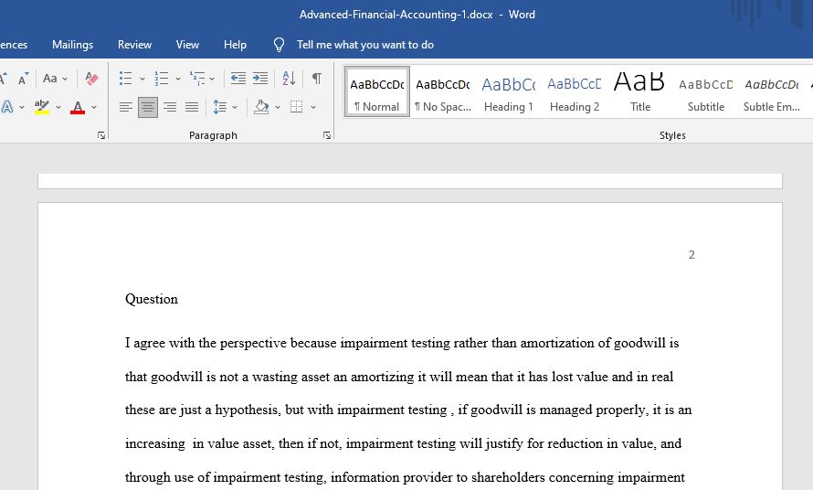813x490 pixels.
Task: Click the word 'hypothesis' in the document
Action: point(248,410)
